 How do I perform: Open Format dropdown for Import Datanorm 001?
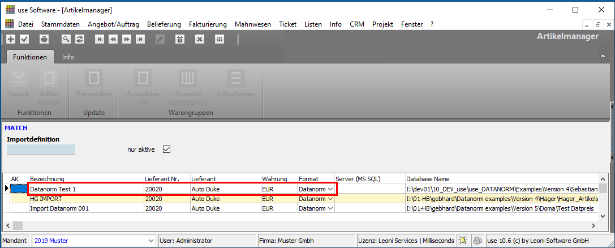[x=330, y=208]
